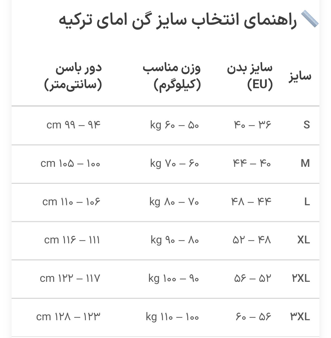
Task: Select the 3XL size row label
Action: tap(300, 317)
